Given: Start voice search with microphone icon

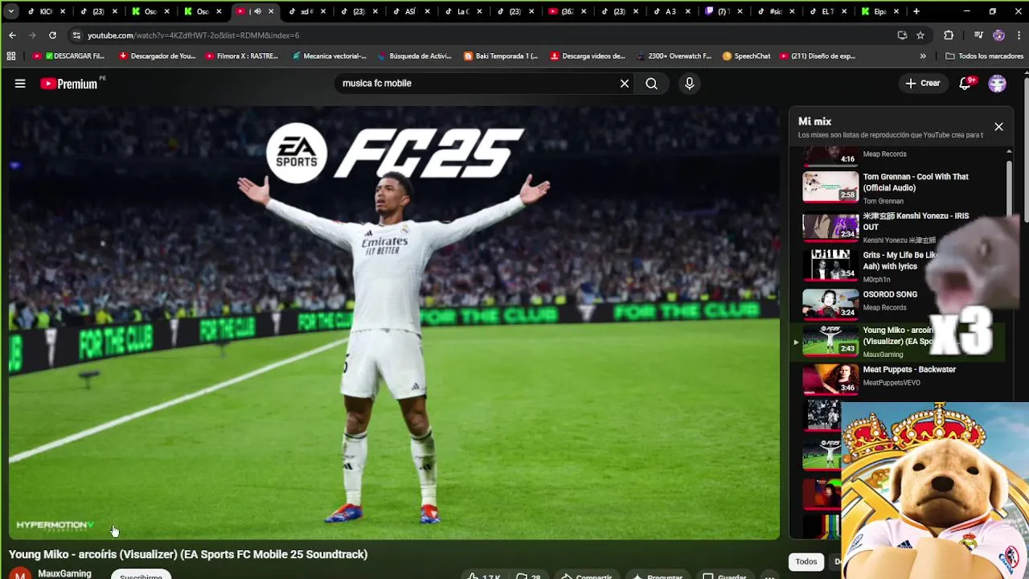Looking at the screenshot, I should 689,84.
